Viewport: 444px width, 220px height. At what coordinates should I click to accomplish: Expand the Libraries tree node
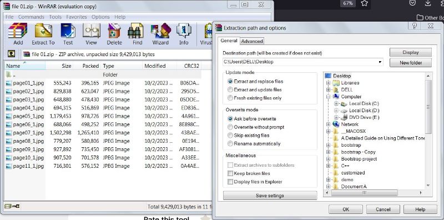(x=328, y=83)
